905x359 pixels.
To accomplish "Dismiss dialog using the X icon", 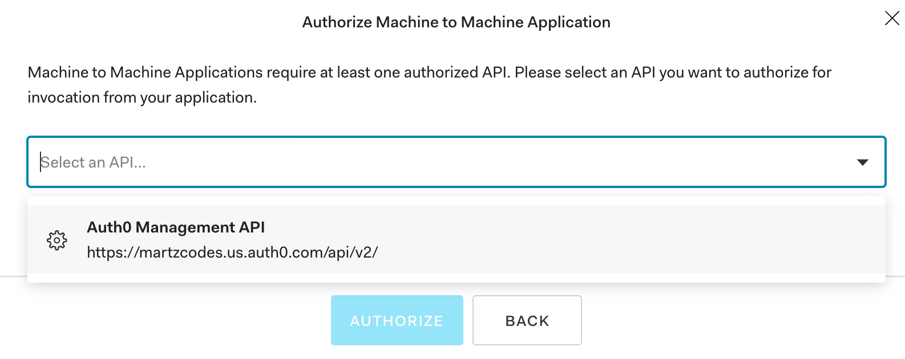I will 891,18.
